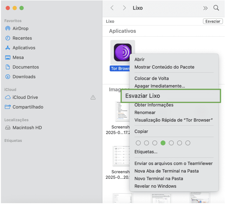The height and width of the screenshot is (204, 225).
Task: Open Finder search with the magnifier icon
Action: point(216,8)
